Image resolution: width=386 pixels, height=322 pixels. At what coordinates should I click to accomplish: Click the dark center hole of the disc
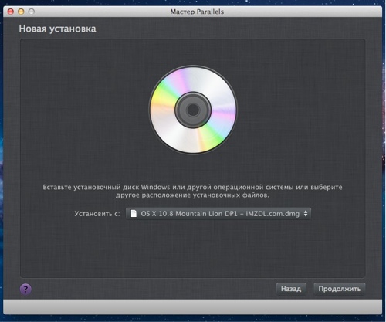coord(193,110)
